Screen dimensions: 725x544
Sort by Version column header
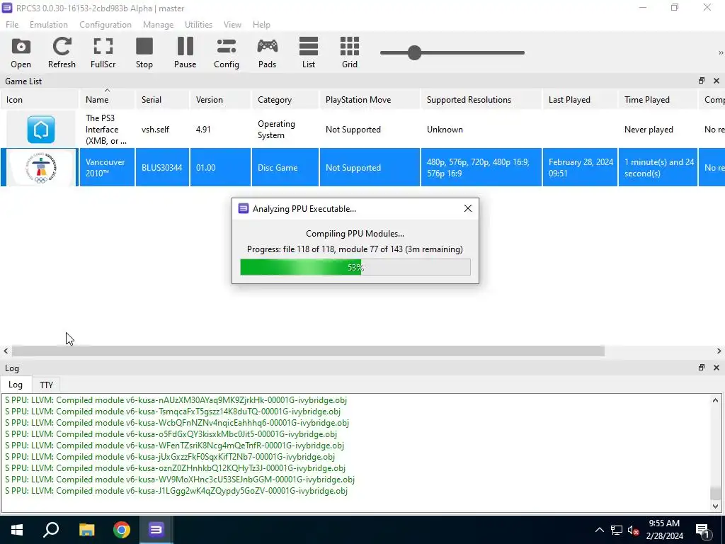coord(220,99)
